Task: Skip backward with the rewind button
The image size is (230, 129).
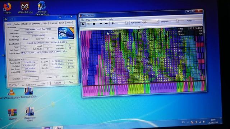Action: click(101, 24)
